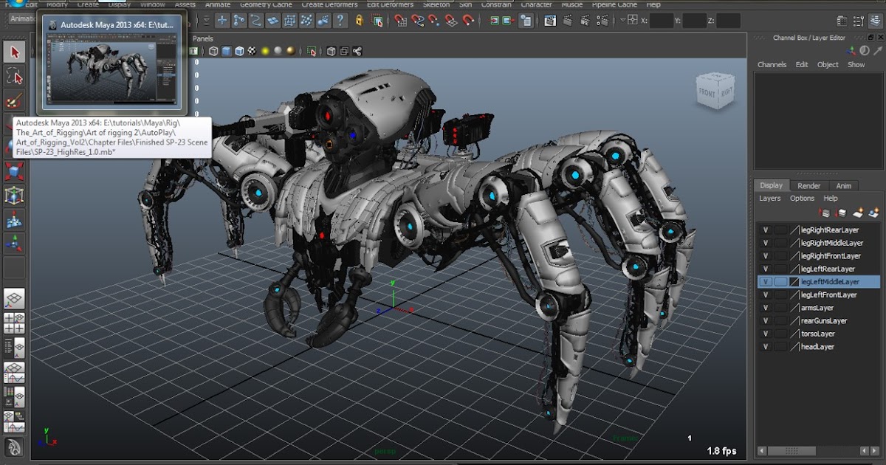Viewport: 886px width, 465px height.
Task: Open the Layers menu in Layer Editor
Action: click(770, 198)
